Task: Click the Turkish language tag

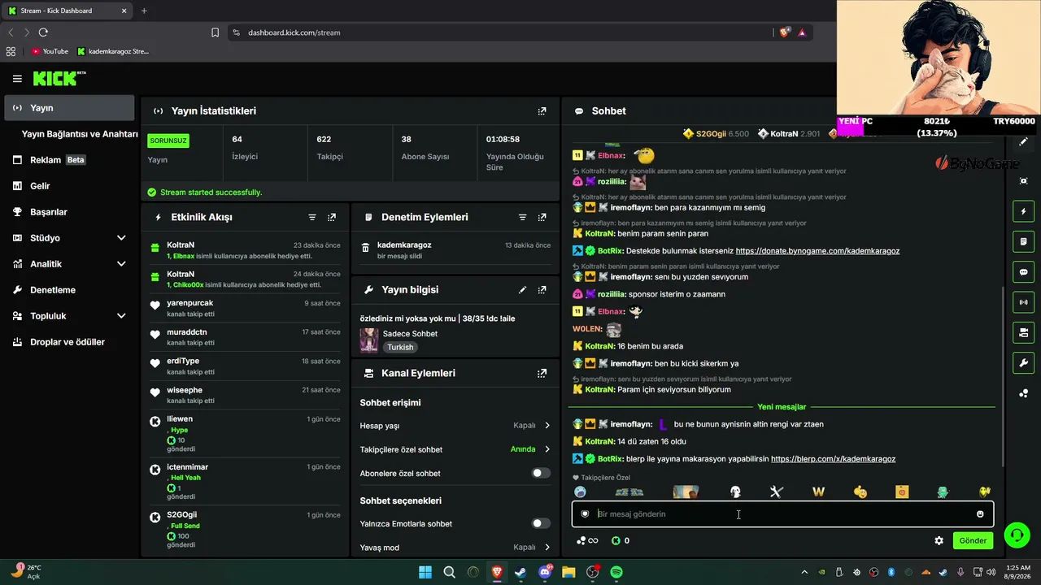Action: click(x=400, y=348)
